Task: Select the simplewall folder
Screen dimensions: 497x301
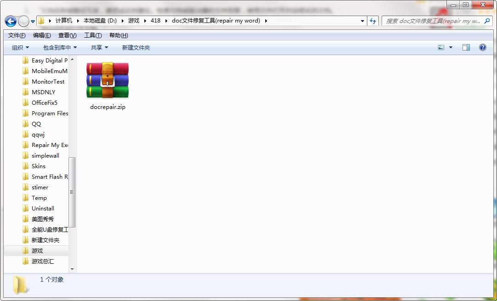Action: (45, 156)
